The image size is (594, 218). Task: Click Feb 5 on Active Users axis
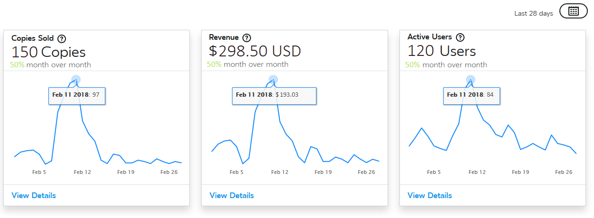pyautogui.click(x=434, y=172)
